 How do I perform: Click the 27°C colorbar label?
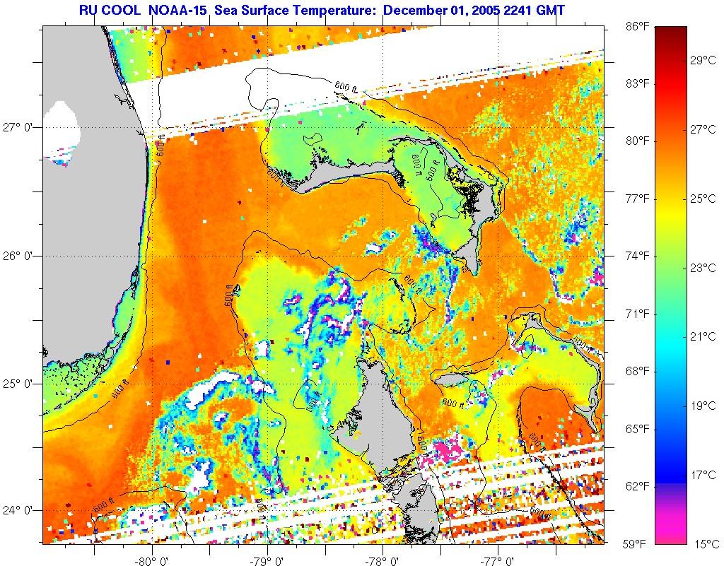[x=703, y=129]
